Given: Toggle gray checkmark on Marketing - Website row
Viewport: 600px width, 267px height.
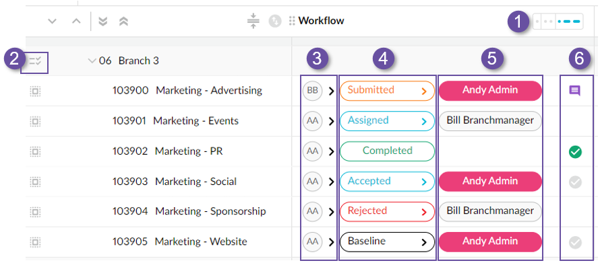Looking at the screenshot, I should (x=575, y=242).
